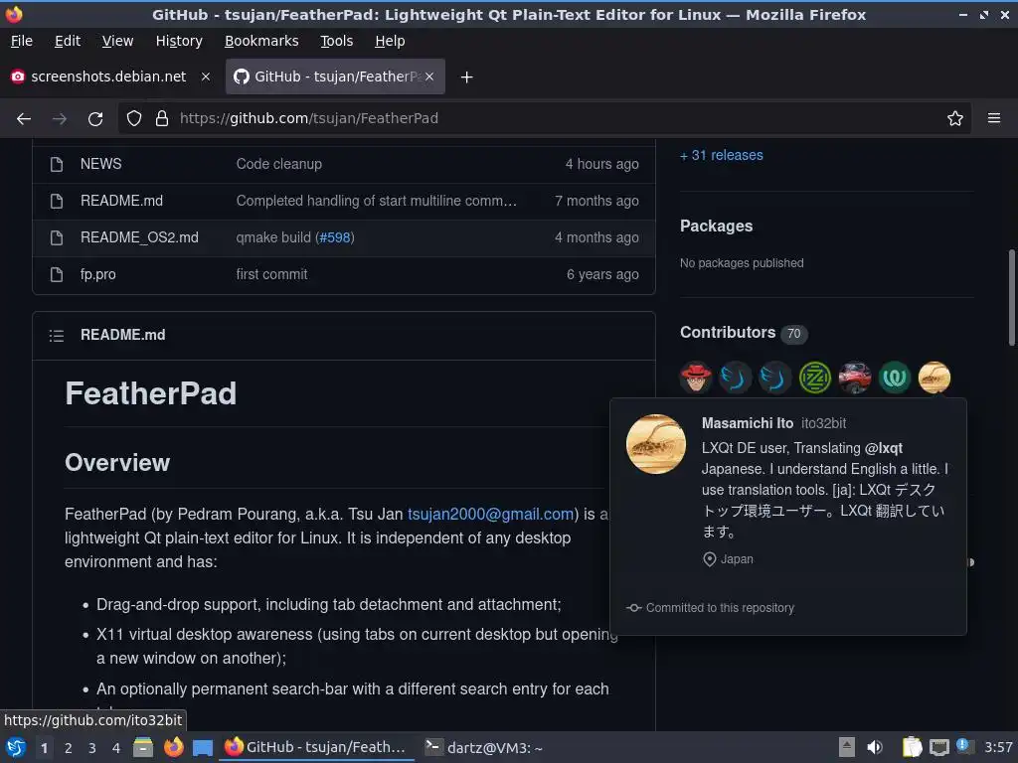Open the LXQt start menu icon in taskbar

[16, 747]
